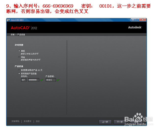Maximize the AutoCAD 2012 installer window
This screenshot has height=130, width=162.
[x=137, y=20]
